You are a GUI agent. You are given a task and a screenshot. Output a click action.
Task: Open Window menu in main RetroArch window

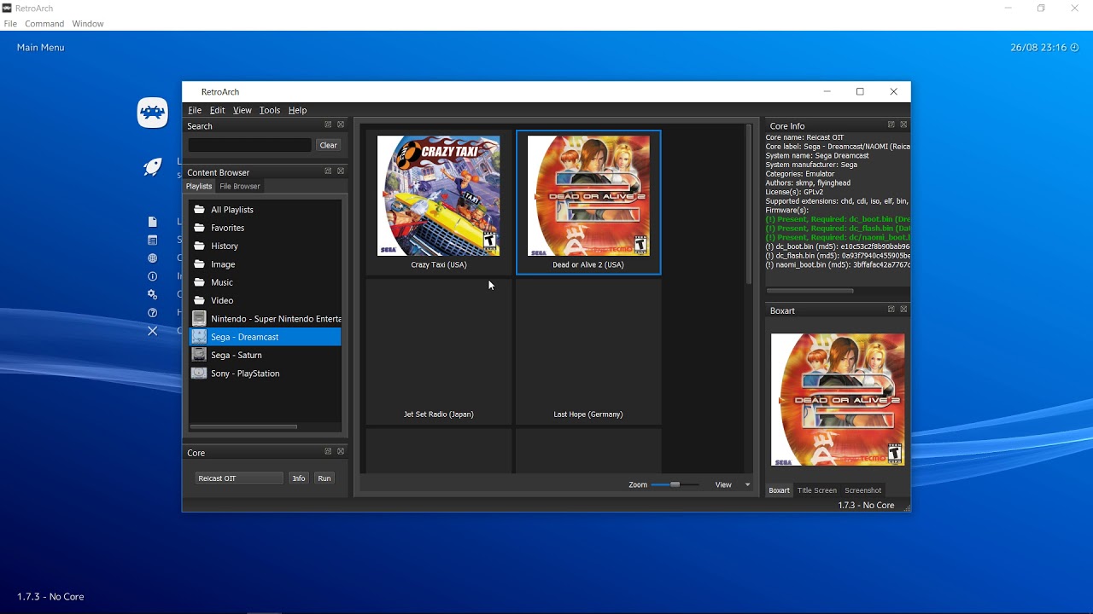[88, 24]
